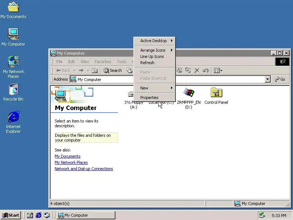
Task: Click the Start button
Action: click(11, 215)
